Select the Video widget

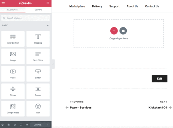coord(13,74)
